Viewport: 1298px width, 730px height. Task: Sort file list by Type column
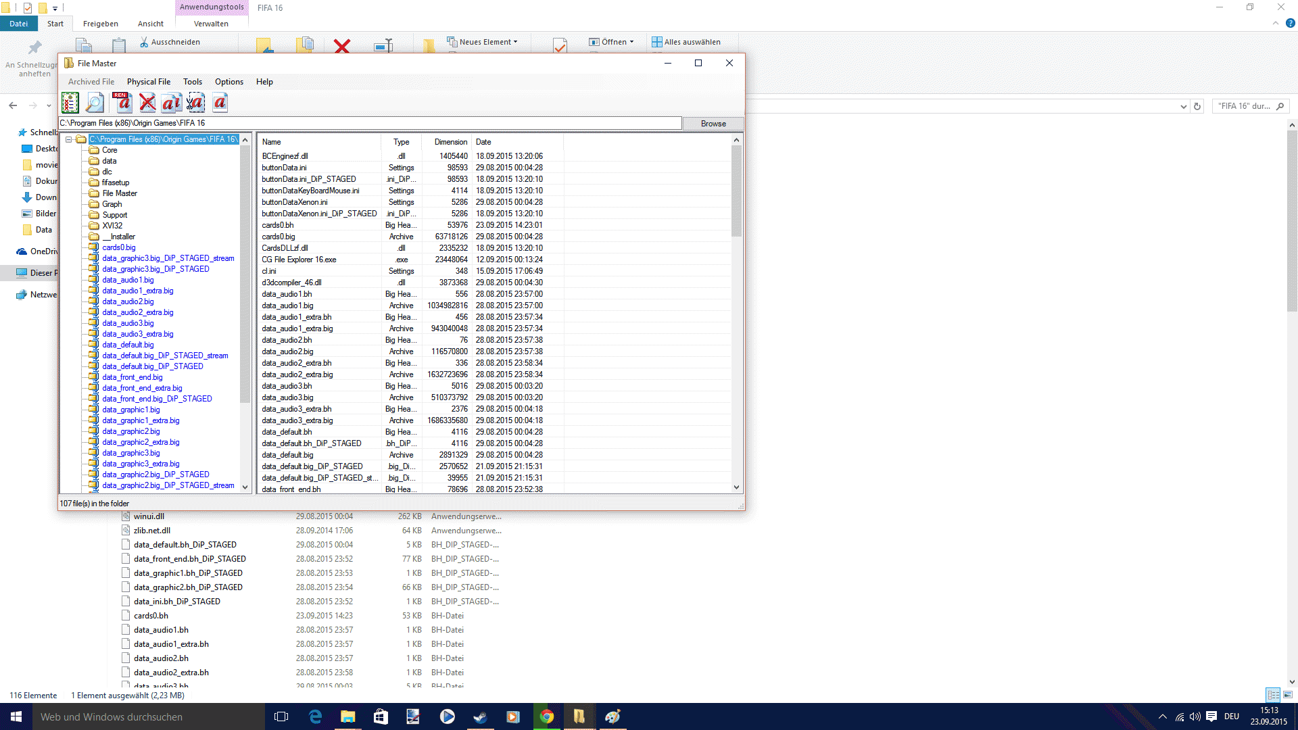(x=402, y=142)
